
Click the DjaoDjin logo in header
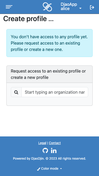click(47, 7)
